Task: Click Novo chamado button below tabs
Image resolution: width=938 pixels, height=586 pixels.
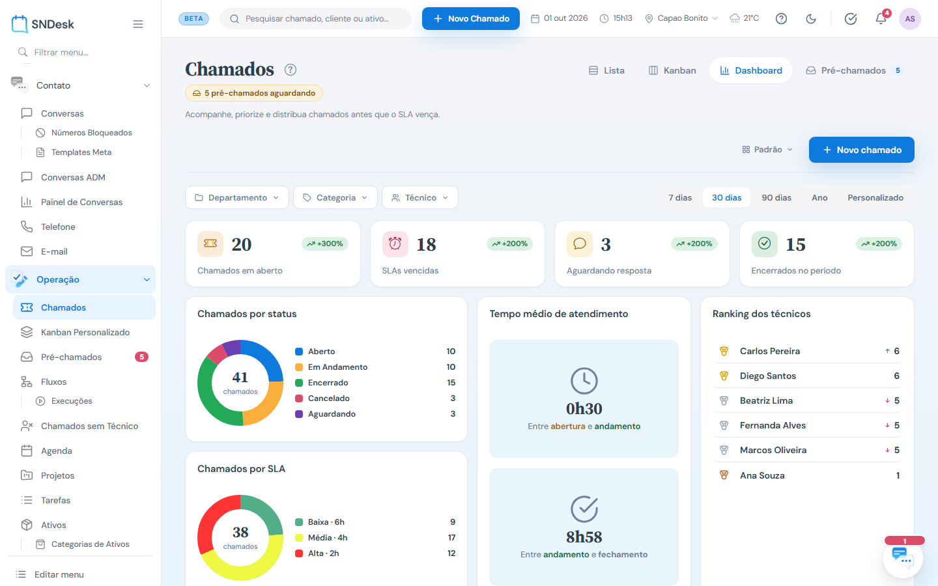Action: 862,150
